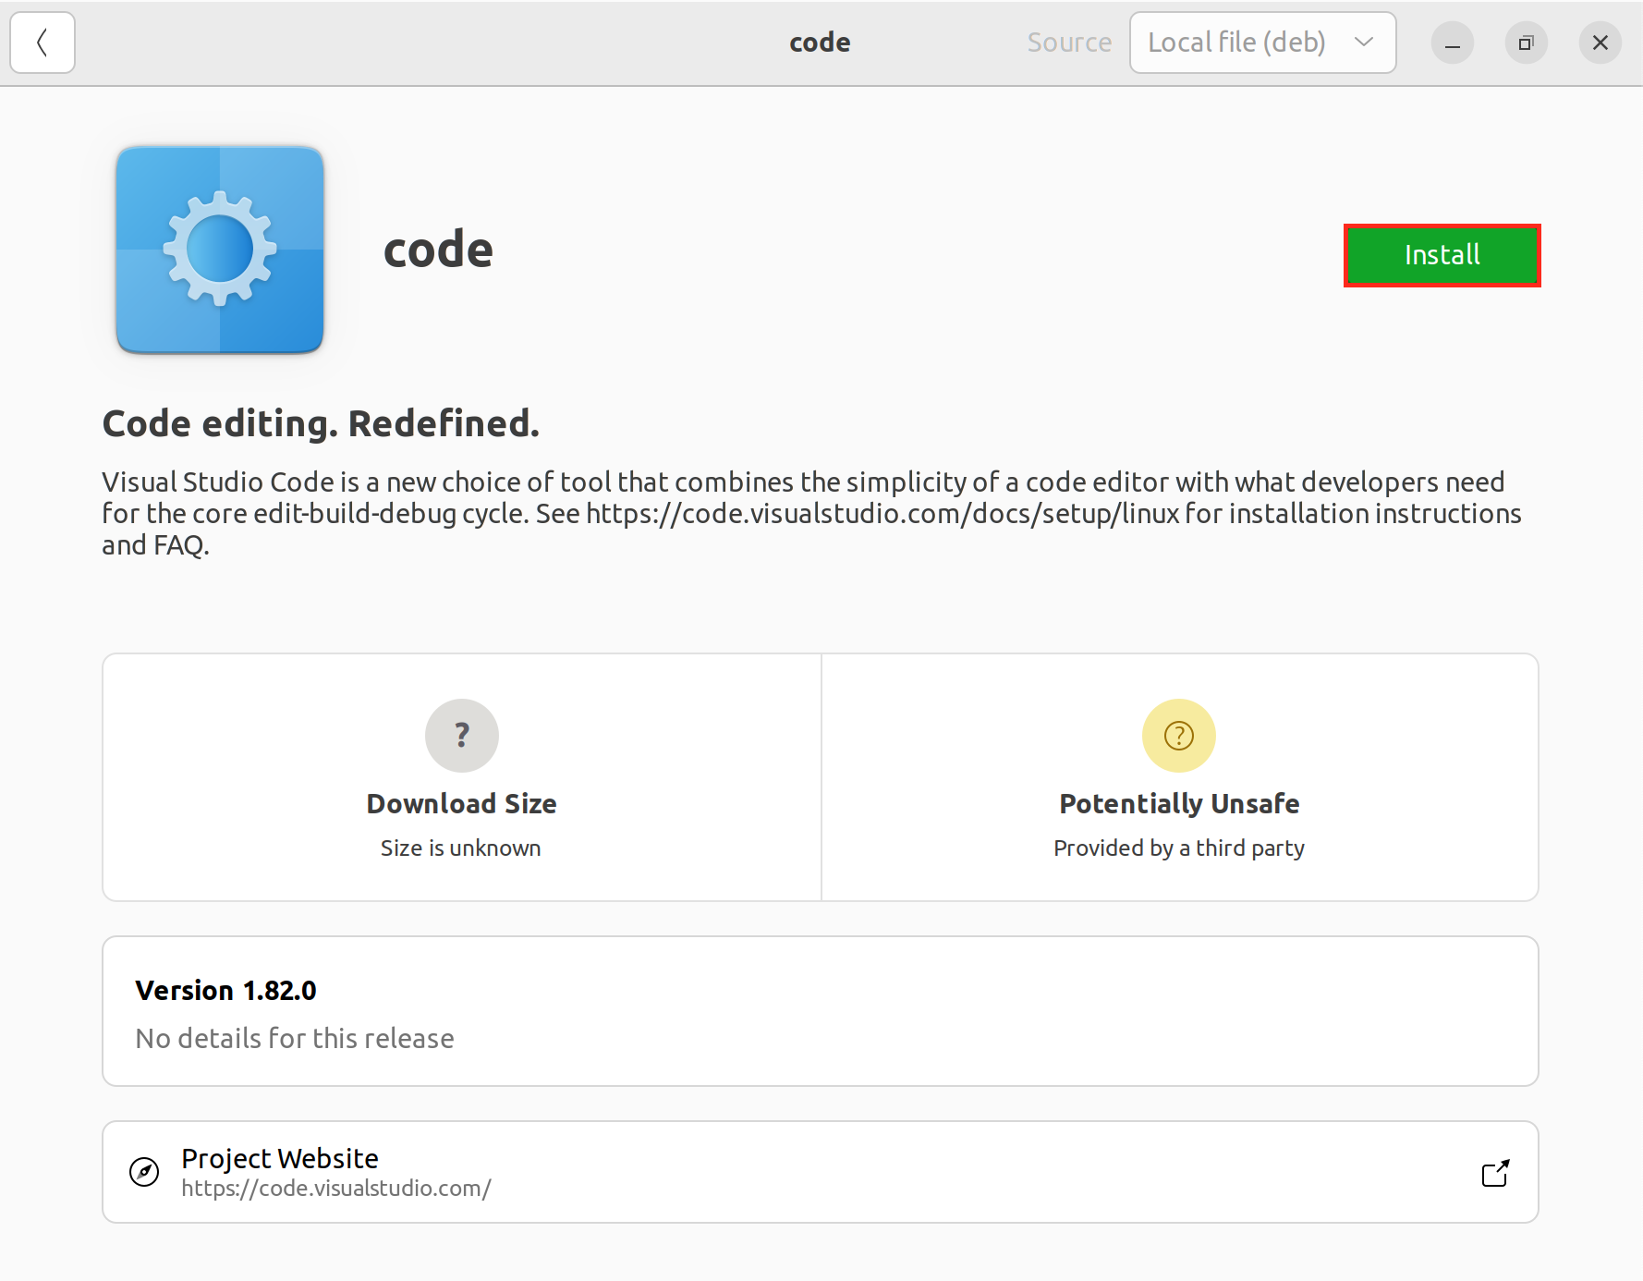The width and height of the screenshot is (1643, 1281).
Task: Click the Visual Studio Code description paragraph
Action: [811, 514]
